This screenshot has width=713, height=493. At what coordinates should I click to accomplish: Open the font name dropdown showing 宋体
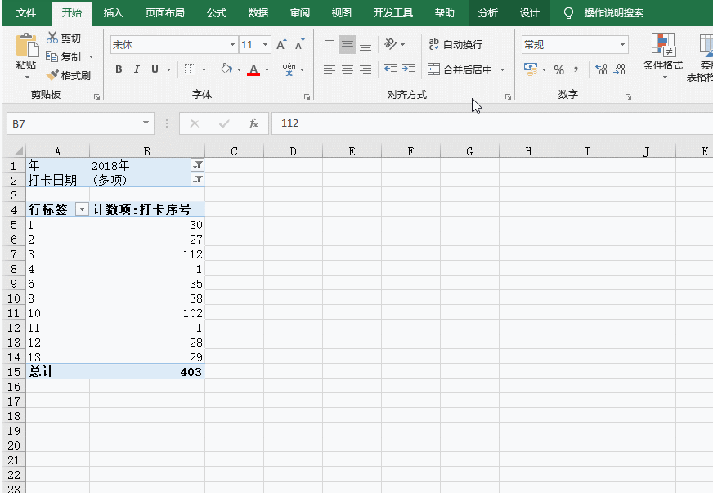click(231, 43)
